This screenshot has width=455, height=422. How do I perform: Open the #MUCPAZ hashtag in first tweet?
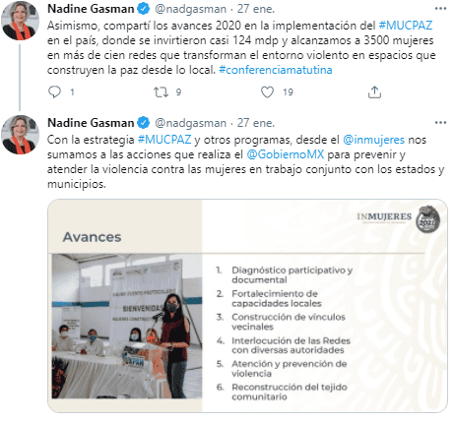(x=405, y=26)
